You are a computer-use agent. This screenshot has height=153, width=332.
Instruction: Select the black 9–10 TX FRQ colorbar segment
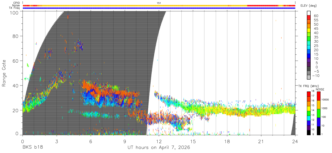(309, 132)
